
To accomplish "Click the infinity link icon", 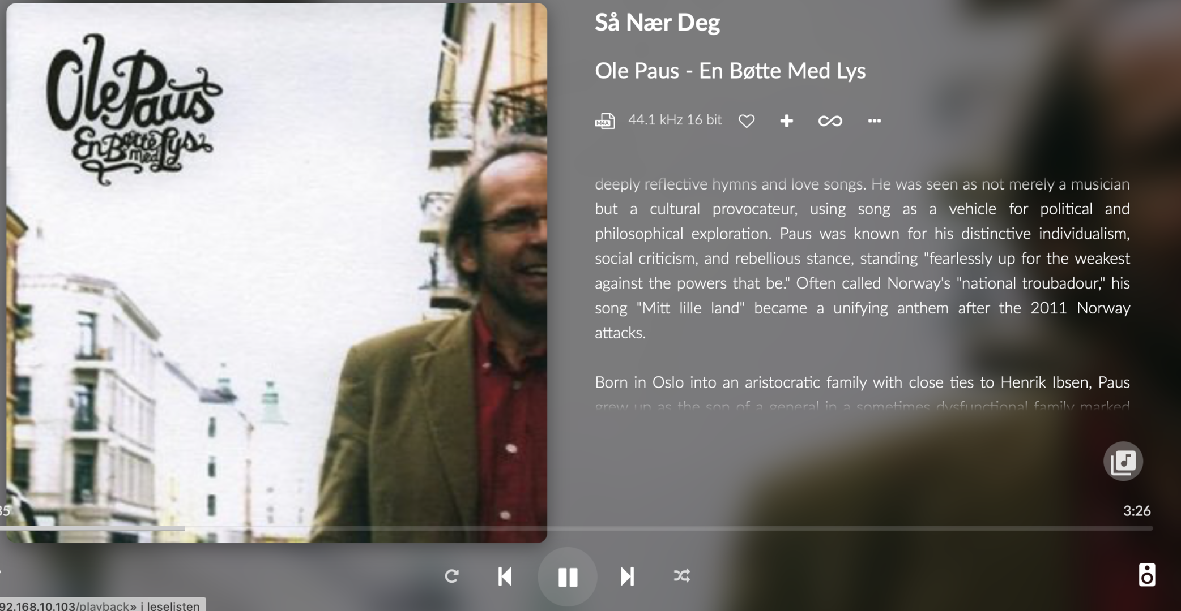I will 830,121.
